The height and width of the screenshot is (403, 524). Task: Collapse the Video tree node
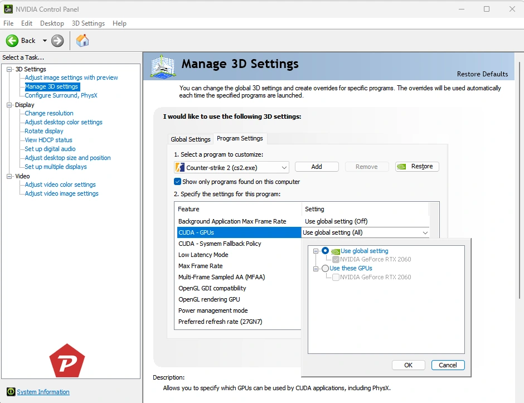pyautogui.click(x=9, y=176)
